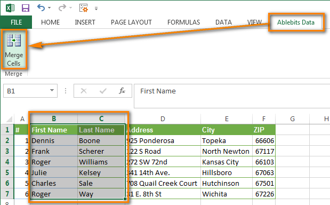The image size is (330, 205).
Task: Switch to the VIEW tab
Action: tap(254, 22)
